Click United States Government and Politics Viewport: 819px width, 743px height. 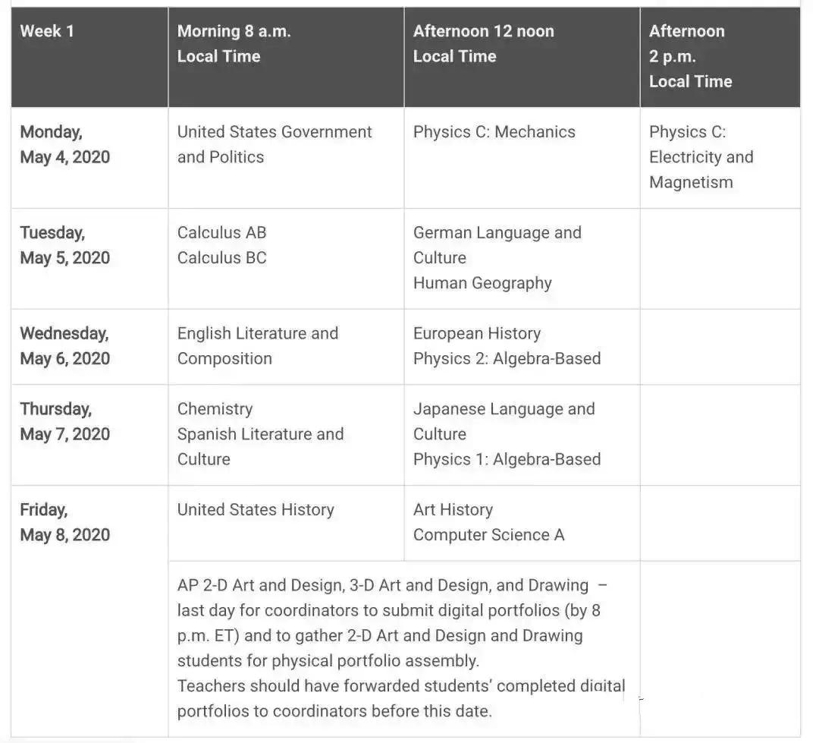(x=275, y=144)
